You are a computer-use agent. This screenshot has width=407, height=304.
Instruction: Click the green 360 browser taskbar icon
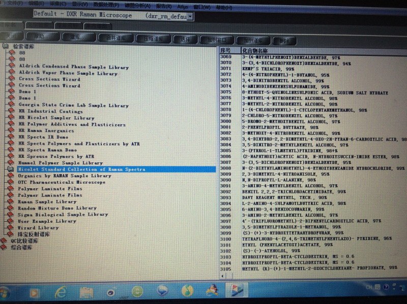pos(137,292)
